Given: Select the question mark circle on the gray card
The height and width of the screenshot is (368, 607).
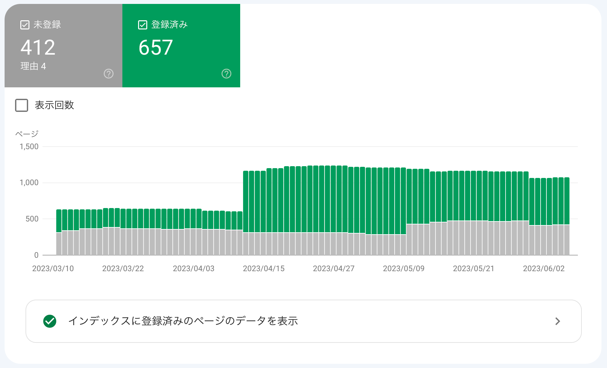Looking at the screenshot, I should click(108, 74).
